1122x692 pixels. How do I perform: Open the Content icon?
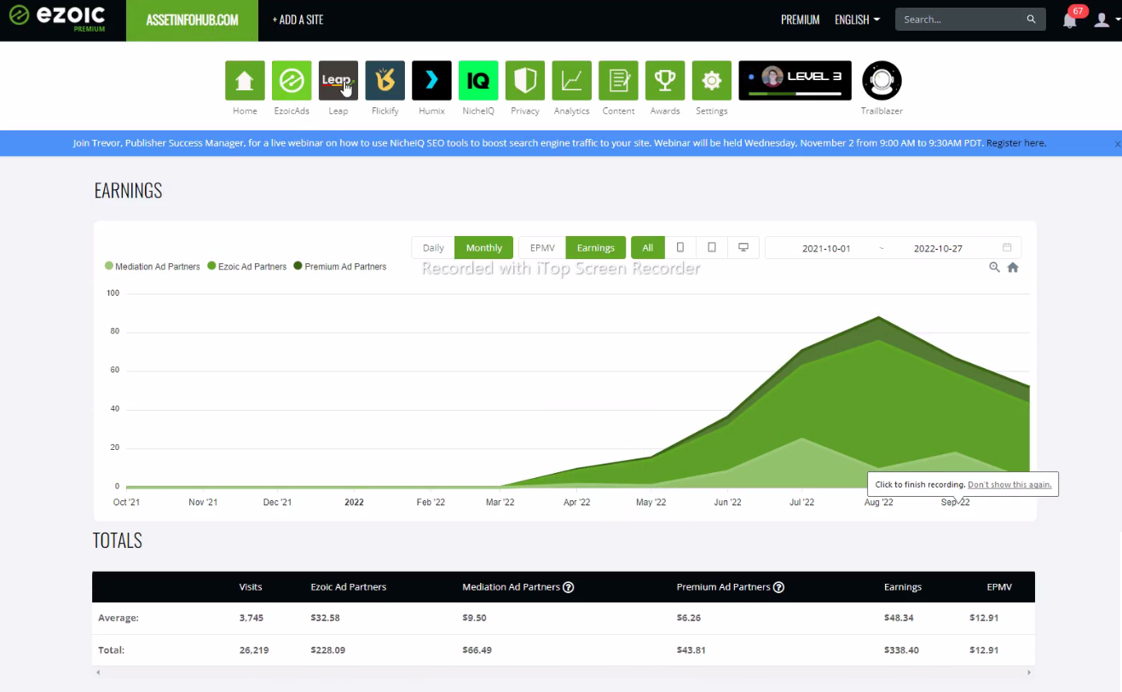point(618,80)
